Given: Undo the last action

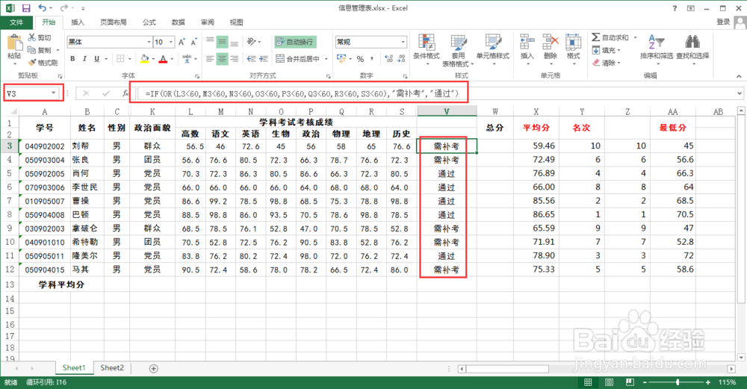Looking at the screenshot, I should pyautogui.click(x=43, y=8).
